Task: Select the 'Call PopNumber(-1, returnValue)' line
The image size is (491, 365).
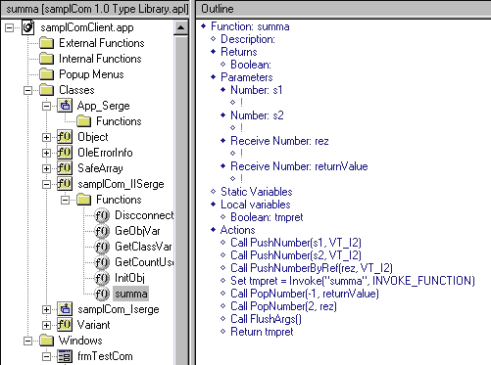Action: coord(305,294)
